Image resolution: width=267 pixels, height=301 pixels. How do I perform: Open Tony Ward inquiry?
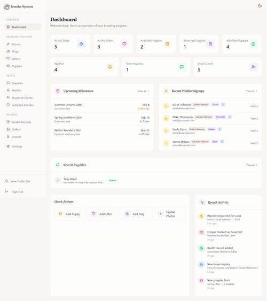click(156, 181)
